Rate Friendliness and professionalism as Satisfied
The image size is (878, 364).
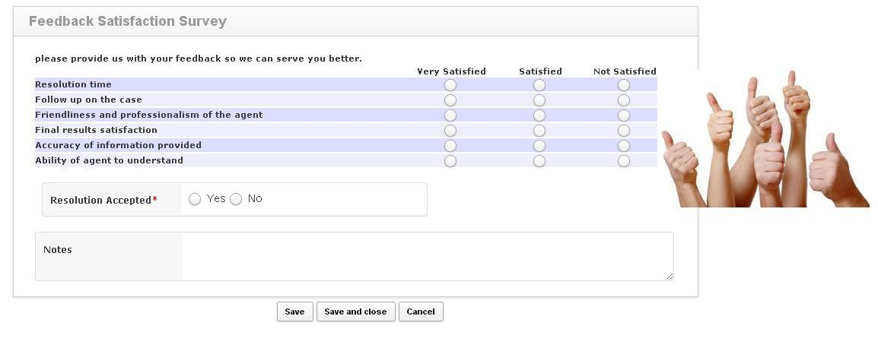pyautogui.click(x=539, y=116)
